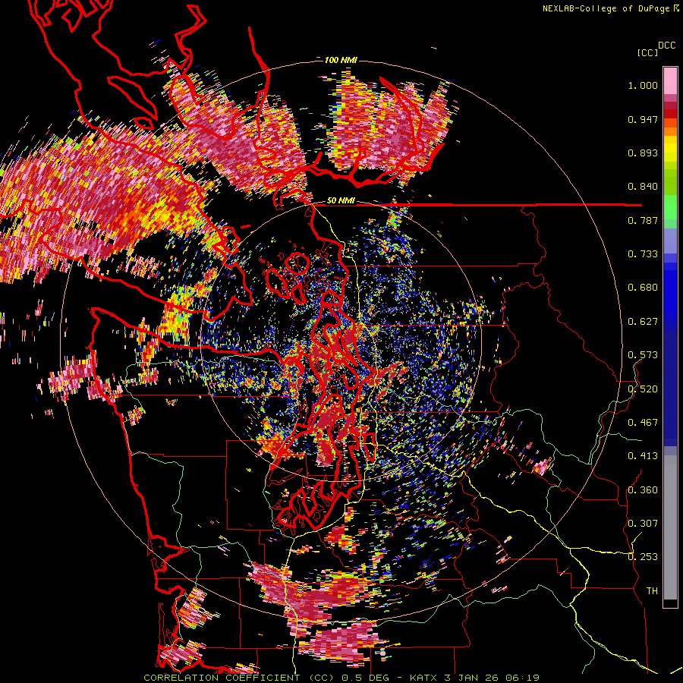Click the 0.307 scale value

(643, 523)
